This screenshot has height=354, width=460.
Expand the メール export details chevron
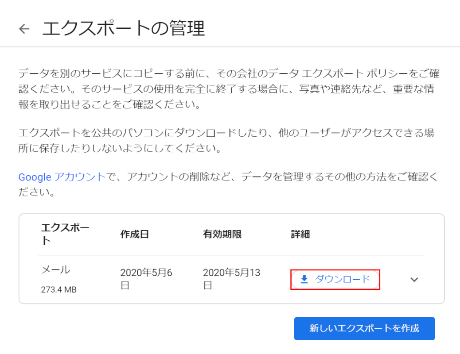pos(414,280)
